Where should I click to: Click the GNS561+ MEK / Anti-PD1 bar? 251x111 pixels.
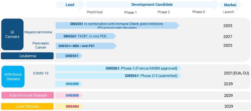coord(86,46)
